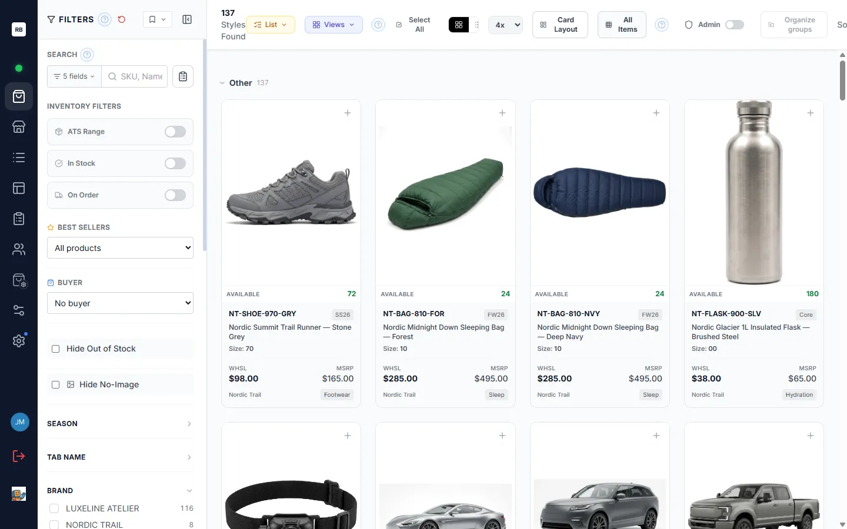Check Hide No-Image

56,384
